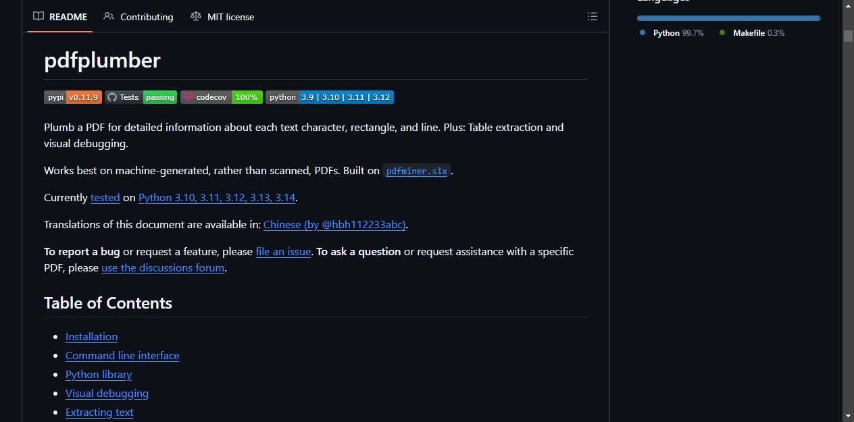
Task: Jump to Installation in contents
Action: (91, 337)
